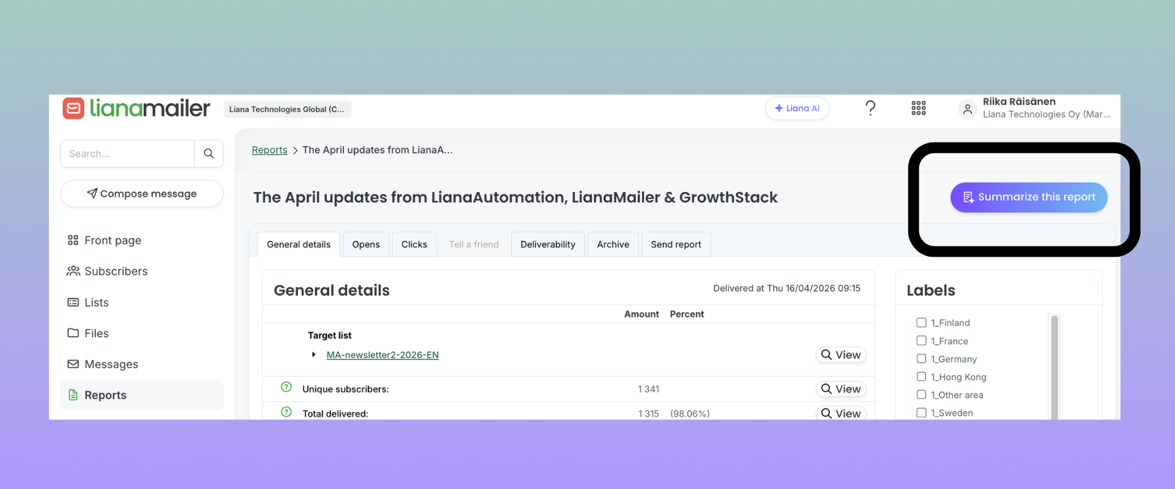Click the Liana AI button
The image size is (1175, 489).
click(797, 108)
